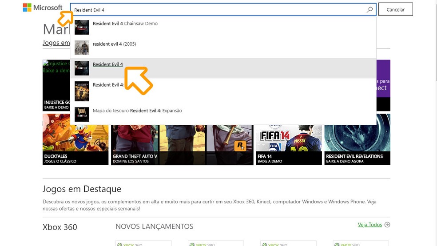Click the magnifier search icon
Screen dimensions: 437x246
[x=369, y=10]
